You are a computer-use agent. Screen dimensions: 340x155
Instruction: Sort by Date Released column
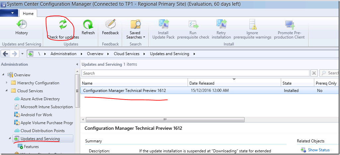(x=235, y=83)
